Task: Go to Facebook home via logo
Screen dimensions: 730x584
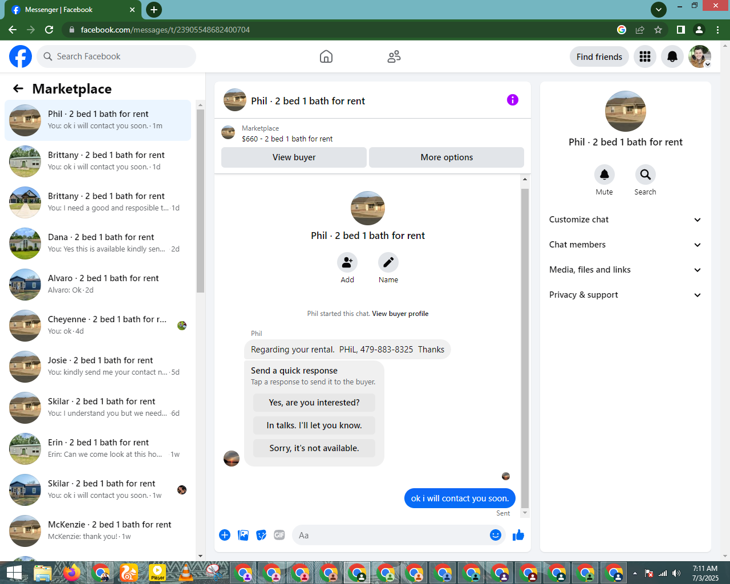Action: click(21, 56)
